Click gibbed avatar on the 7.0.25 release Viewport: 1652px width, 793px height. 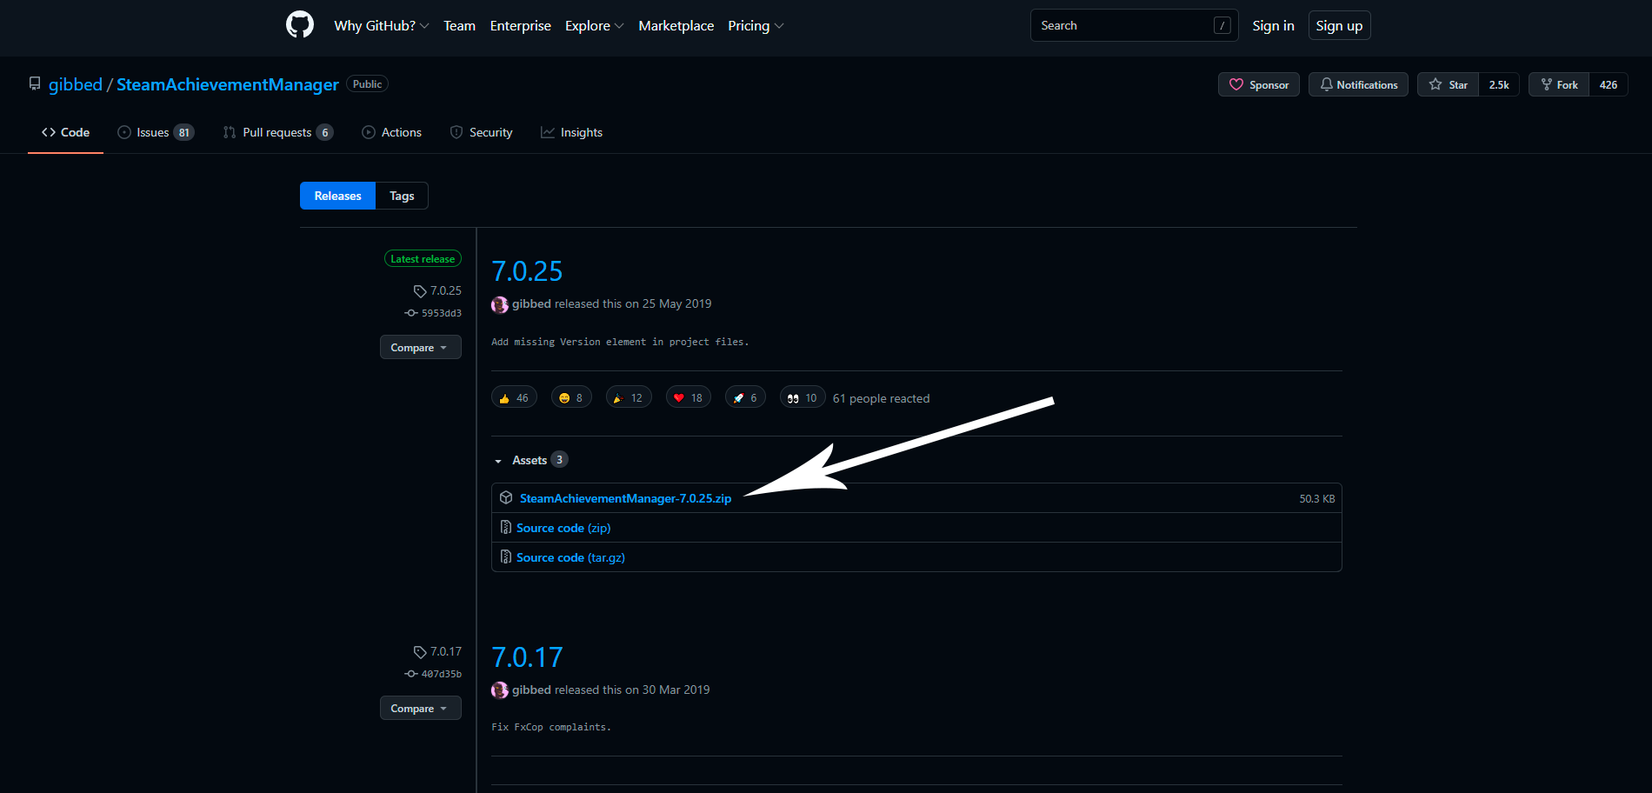500,304
